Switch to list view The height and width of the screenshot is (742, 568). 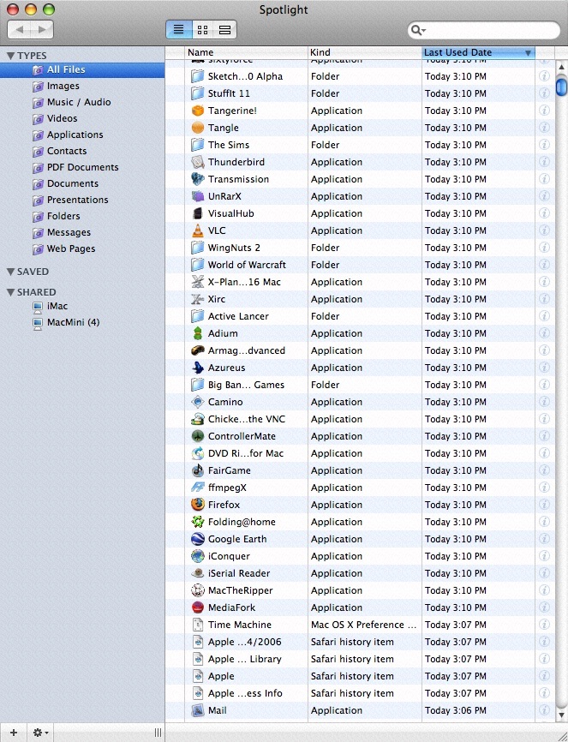click(178, 30)
